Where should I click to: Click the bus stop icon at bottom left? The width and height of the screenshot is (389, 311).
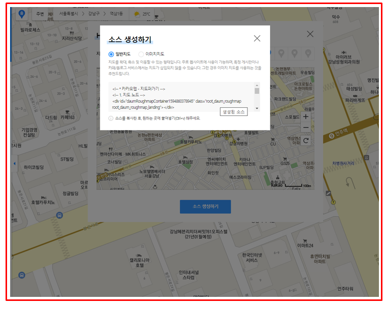point(22,275)
